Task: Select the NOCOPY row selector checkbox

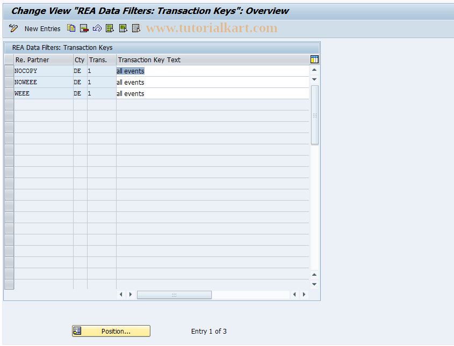Action: (9, 70)
